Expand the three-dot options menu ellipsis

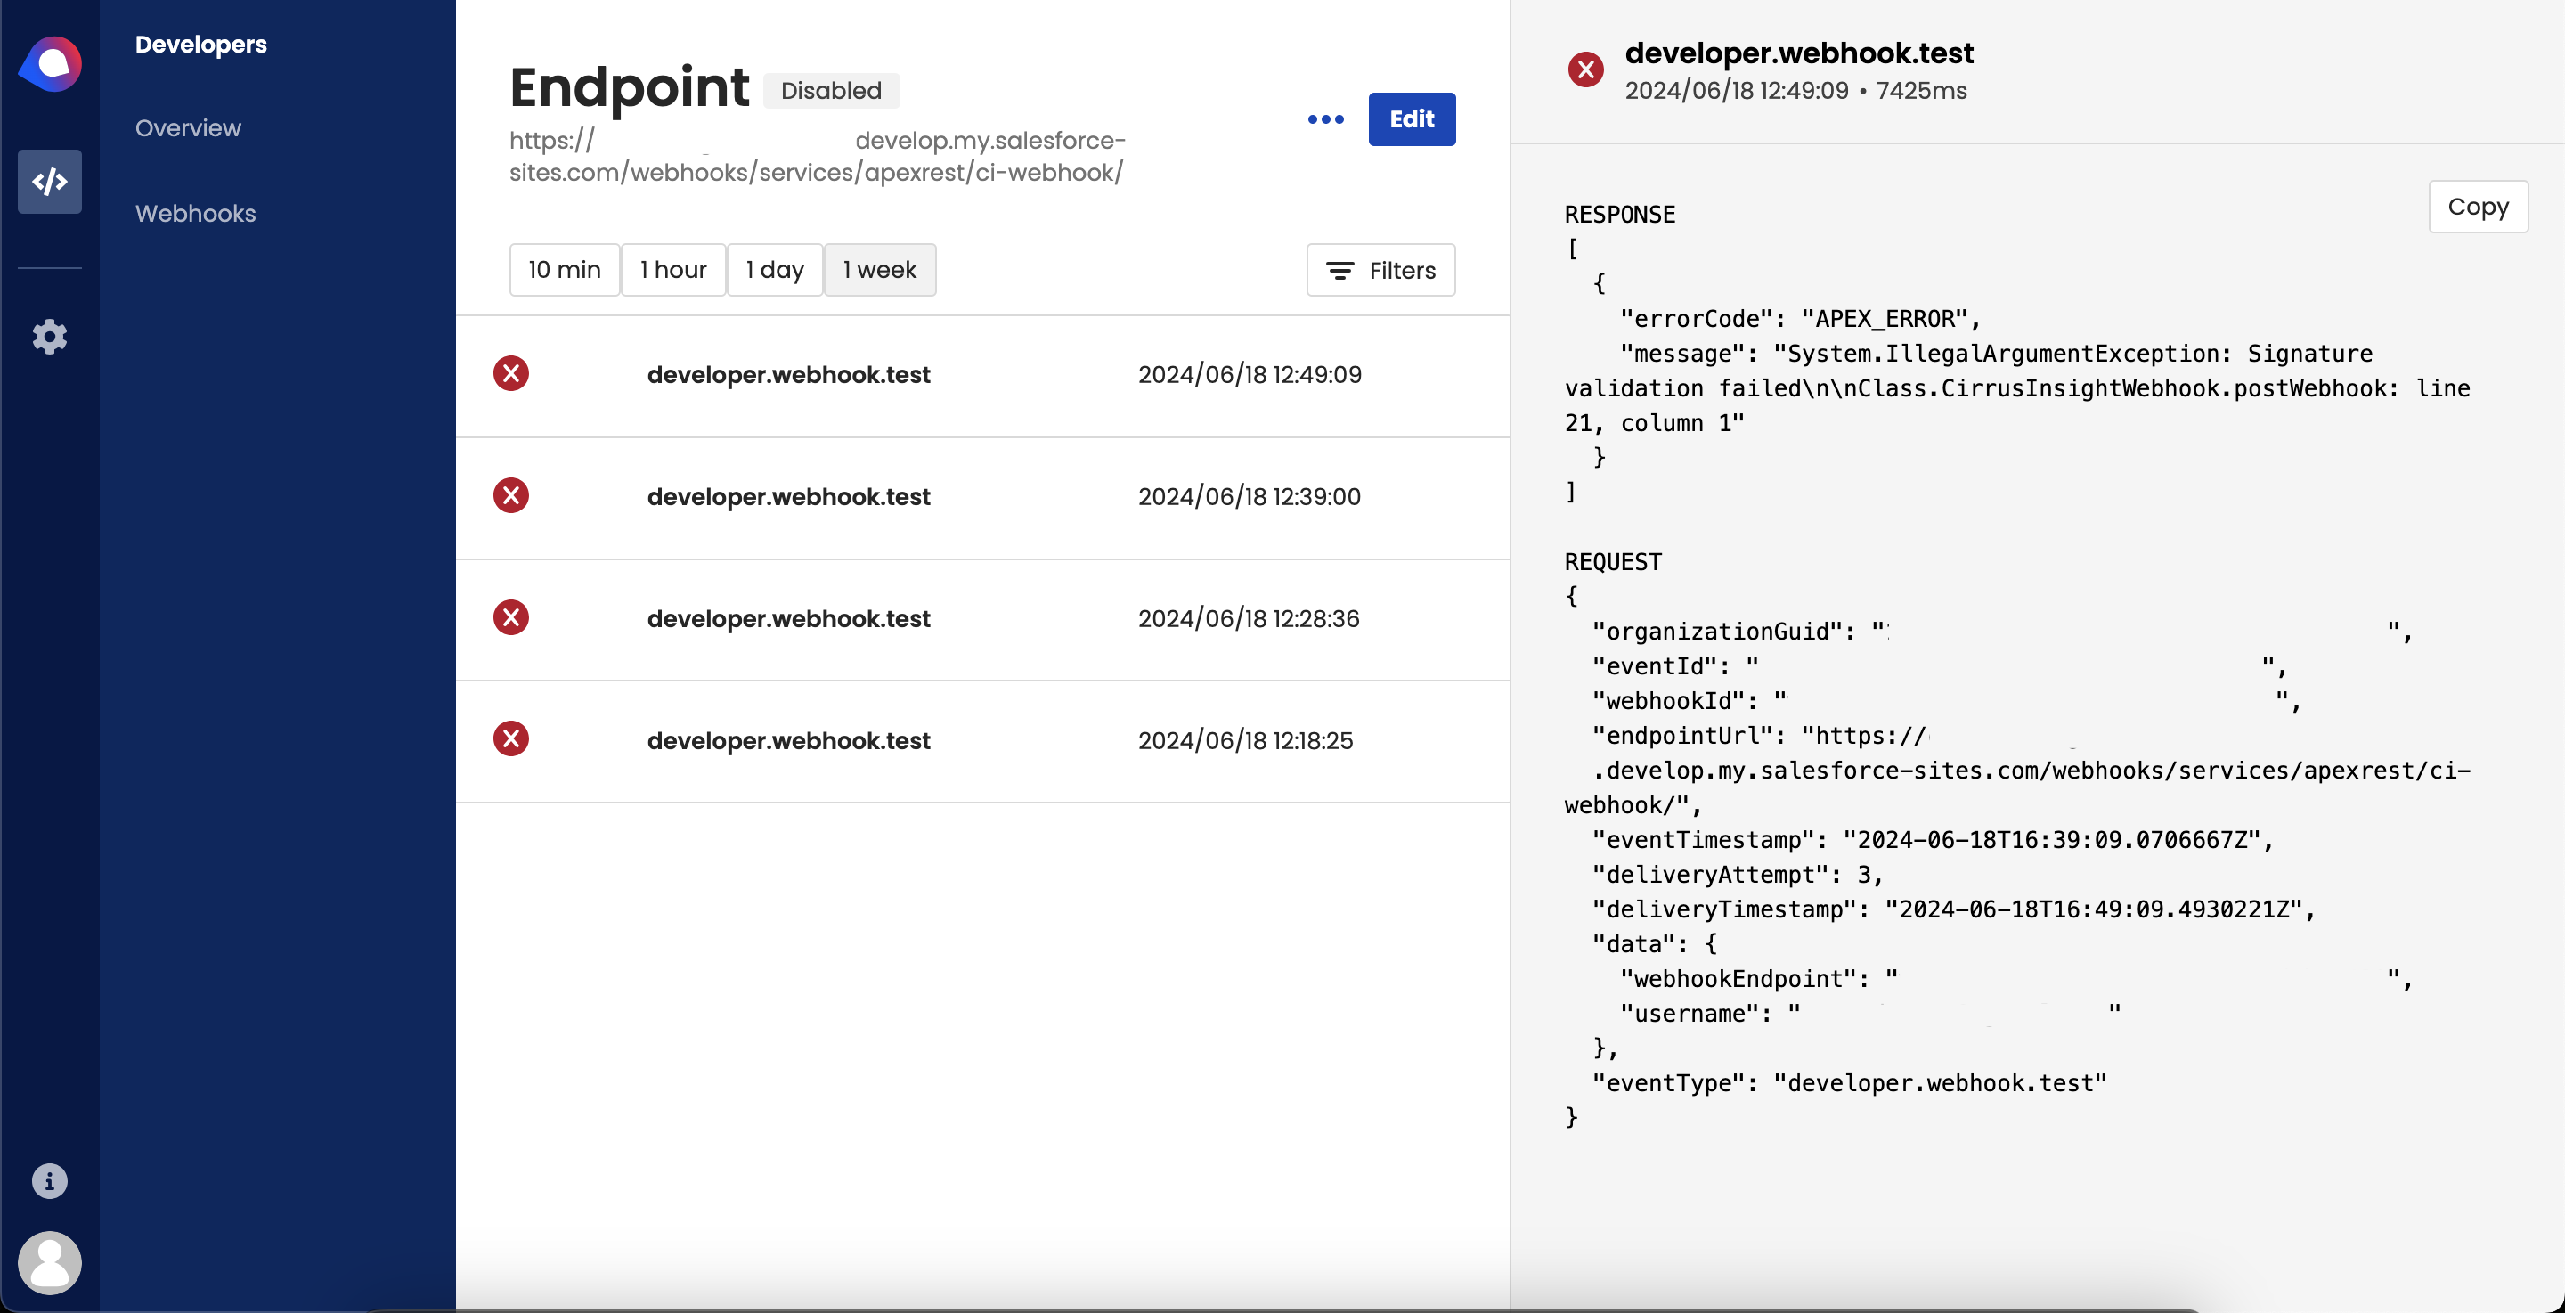coord(1324,118)
